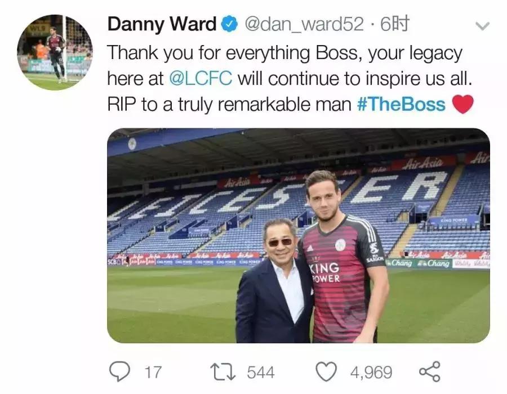The width and height of the screenshot is (507, 394).
Task: View the 4,969 likes count
Action: [371, 373]
